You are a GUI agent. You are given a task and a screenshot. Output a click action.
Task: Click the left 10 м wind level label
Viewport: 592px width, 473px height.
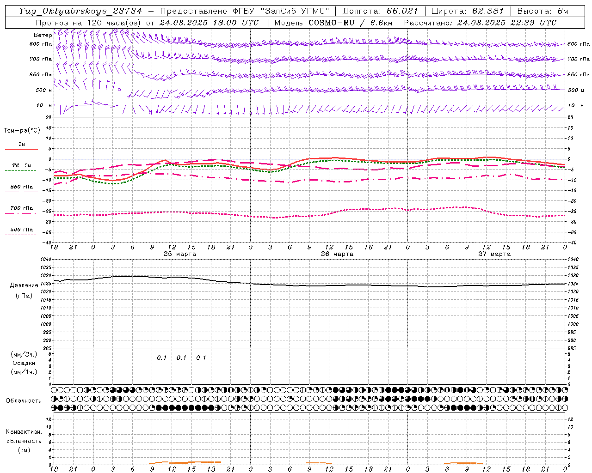(44, 105)
